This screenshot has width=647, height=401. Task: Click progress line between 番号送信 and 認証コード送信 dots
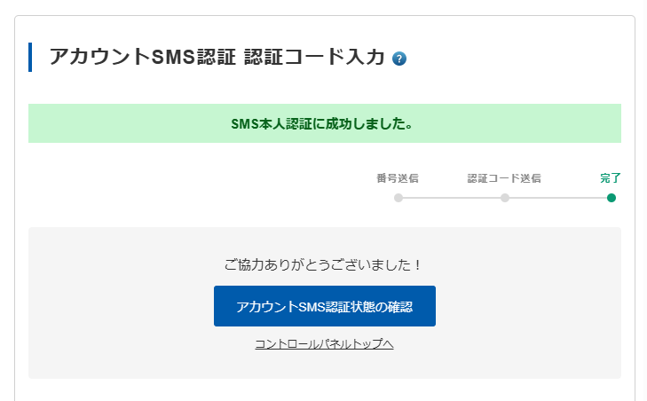(452, 198)
